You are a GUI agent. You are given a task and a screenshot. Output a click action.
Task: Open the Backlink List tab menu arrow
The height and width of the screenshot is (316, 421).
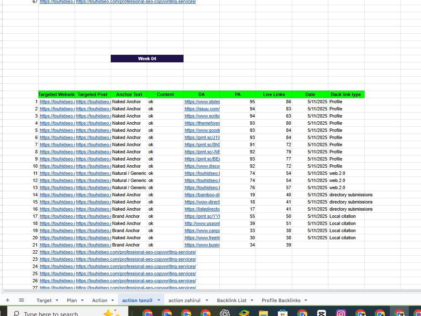pos(252,300)
